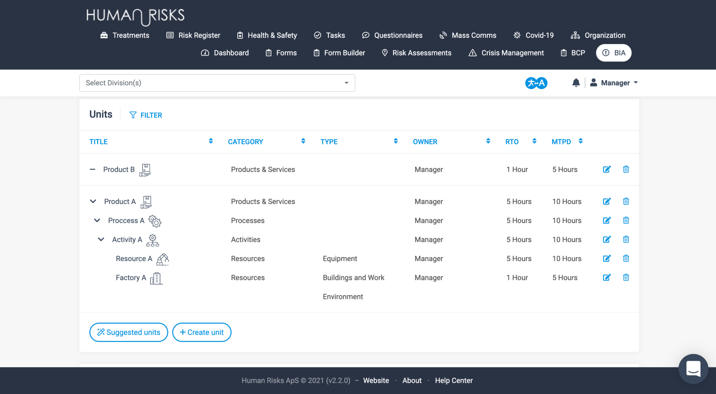Click the Filter funnel icon

tap(133, 115)
